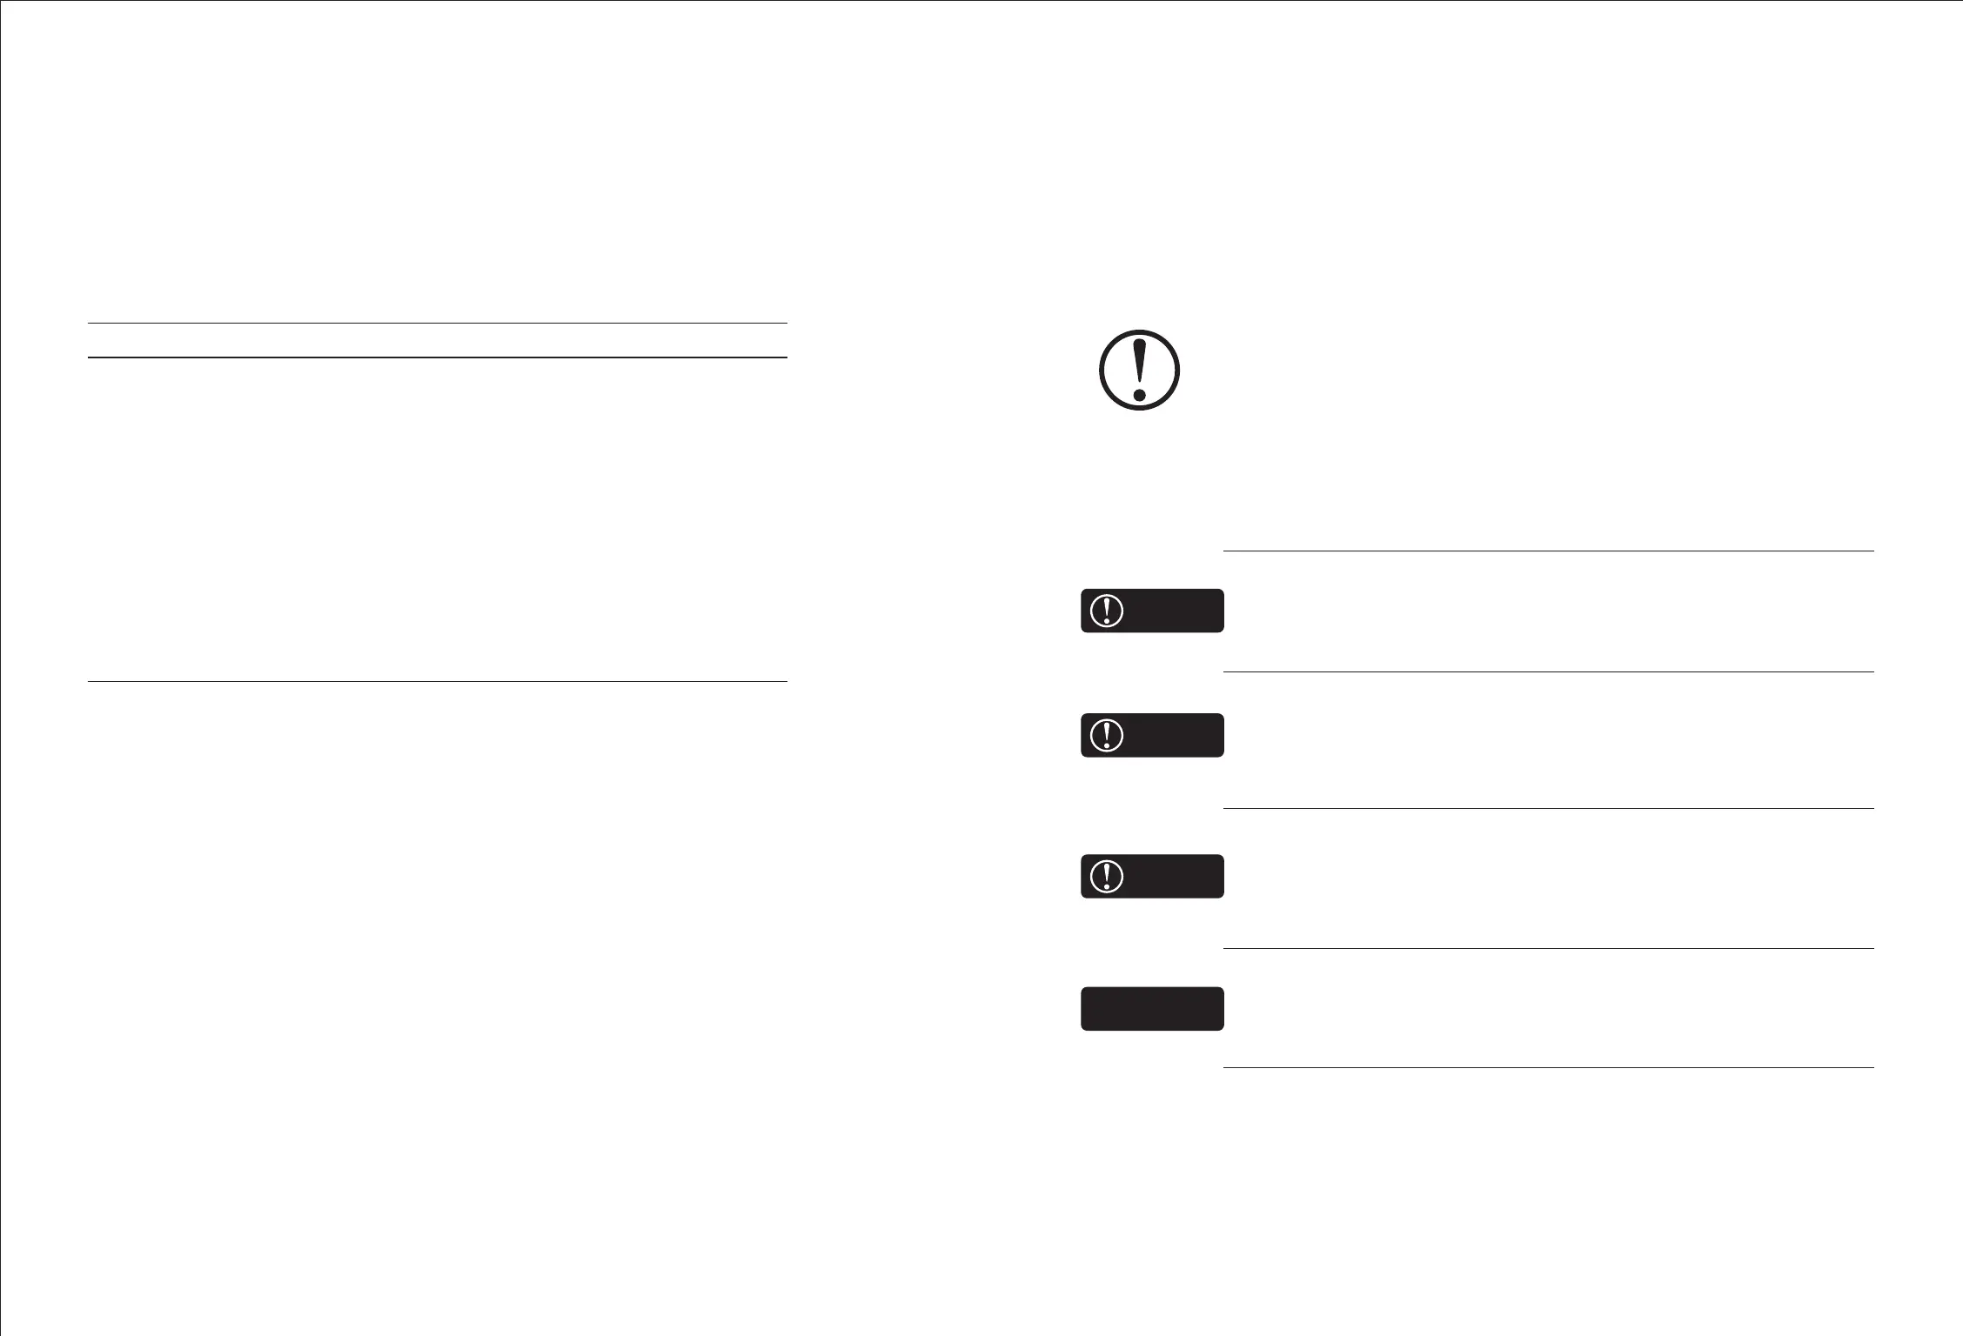Select the thick header rule of the left table
Viewport: 1963px width, 1336px height.
coord(437,357)
